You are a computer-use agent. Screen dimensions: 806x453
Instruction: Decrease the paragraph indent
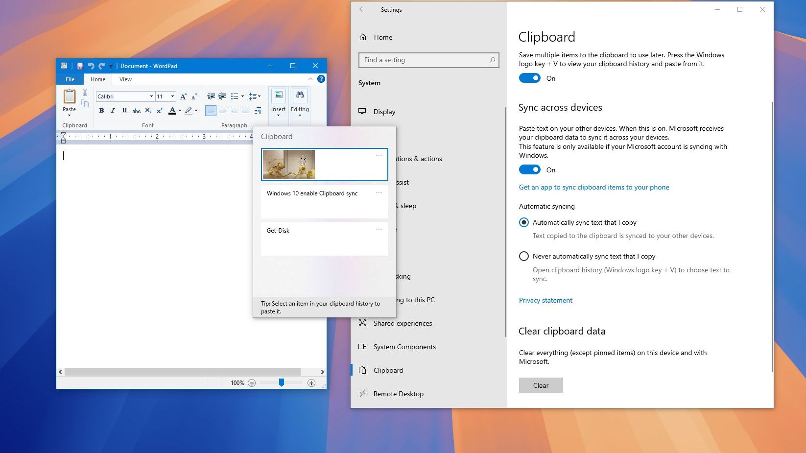pos(211,96)
